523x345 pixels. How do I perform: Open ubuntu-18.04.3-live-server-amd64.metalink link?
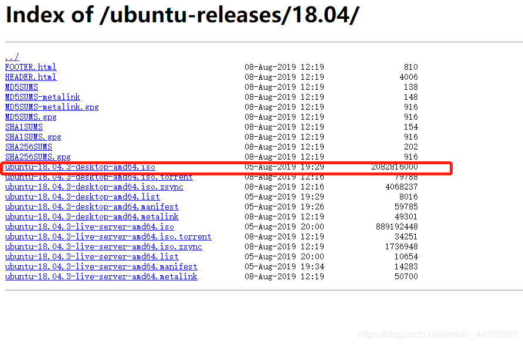(101, 277)
